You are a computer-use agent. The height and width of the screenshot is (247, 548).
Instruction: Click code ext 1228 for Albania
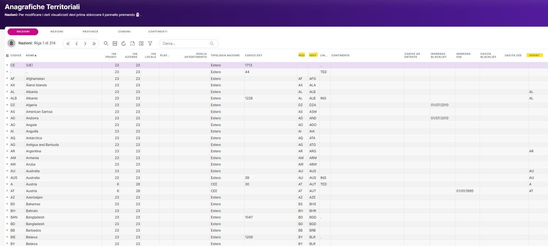click(249, 98)
